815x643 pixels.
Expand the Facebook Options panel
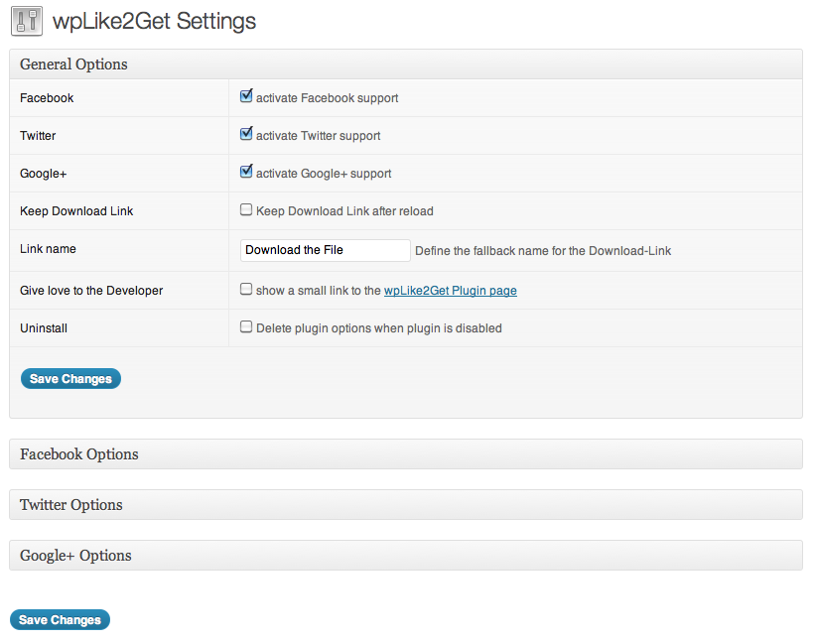click(406, 454)
